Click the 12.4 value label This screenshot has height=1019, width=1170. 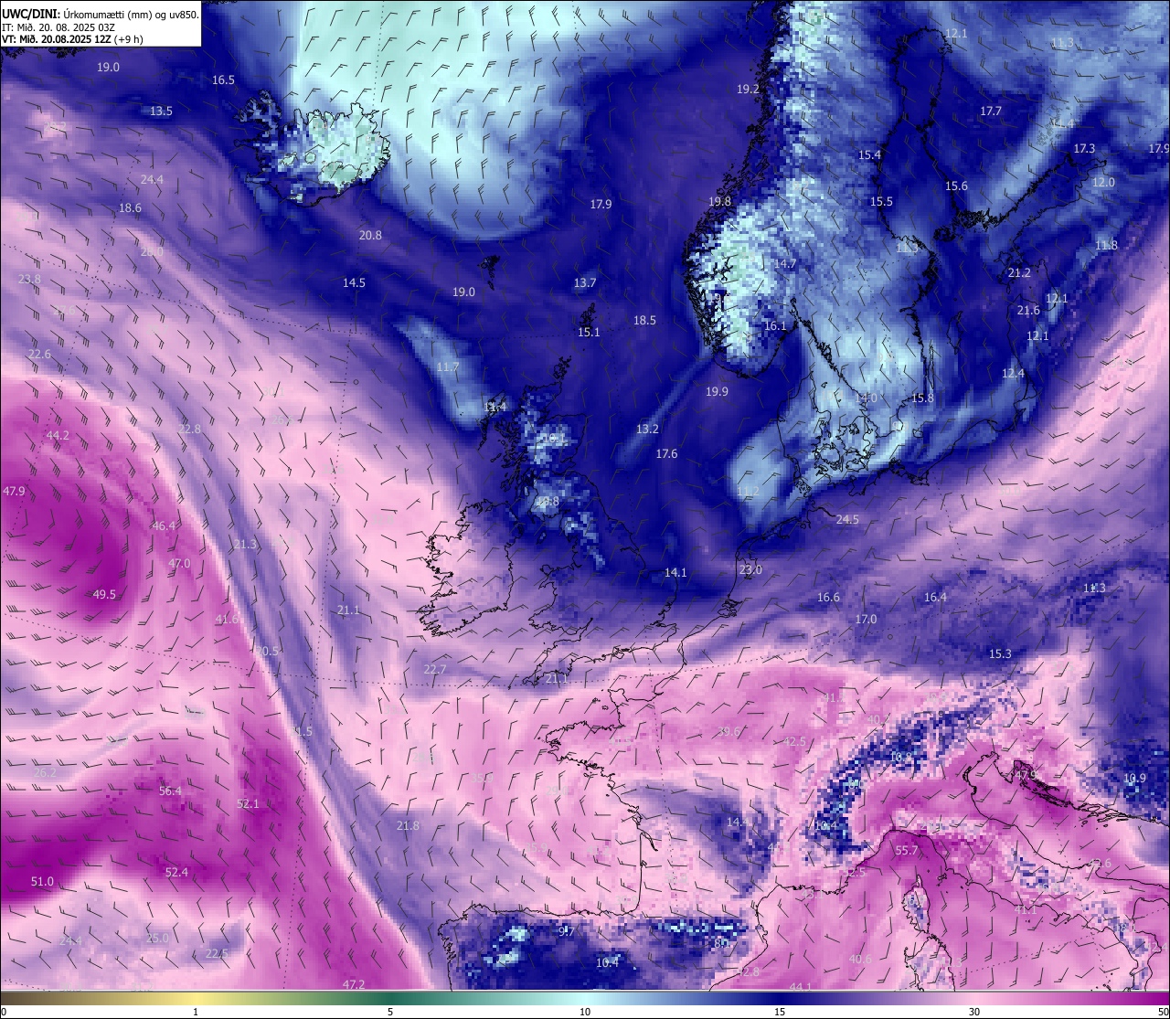click(x=1013, y=374)
